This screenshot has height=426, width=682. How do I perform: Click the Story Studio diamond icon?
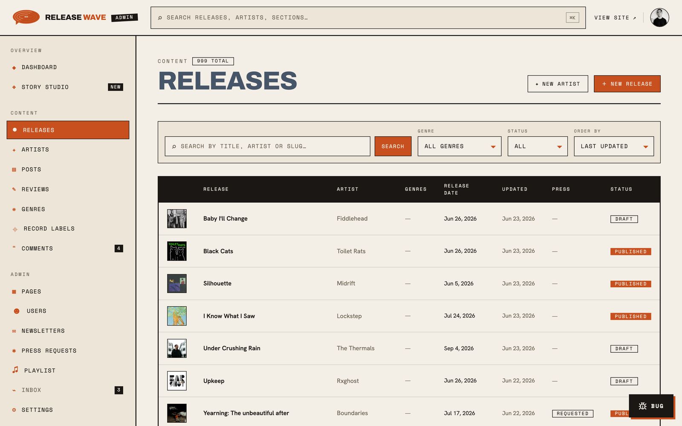click(14, 87)
